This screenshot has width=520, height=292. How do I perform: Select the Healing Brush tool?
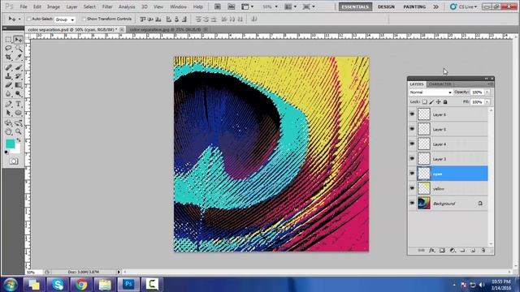8,67
